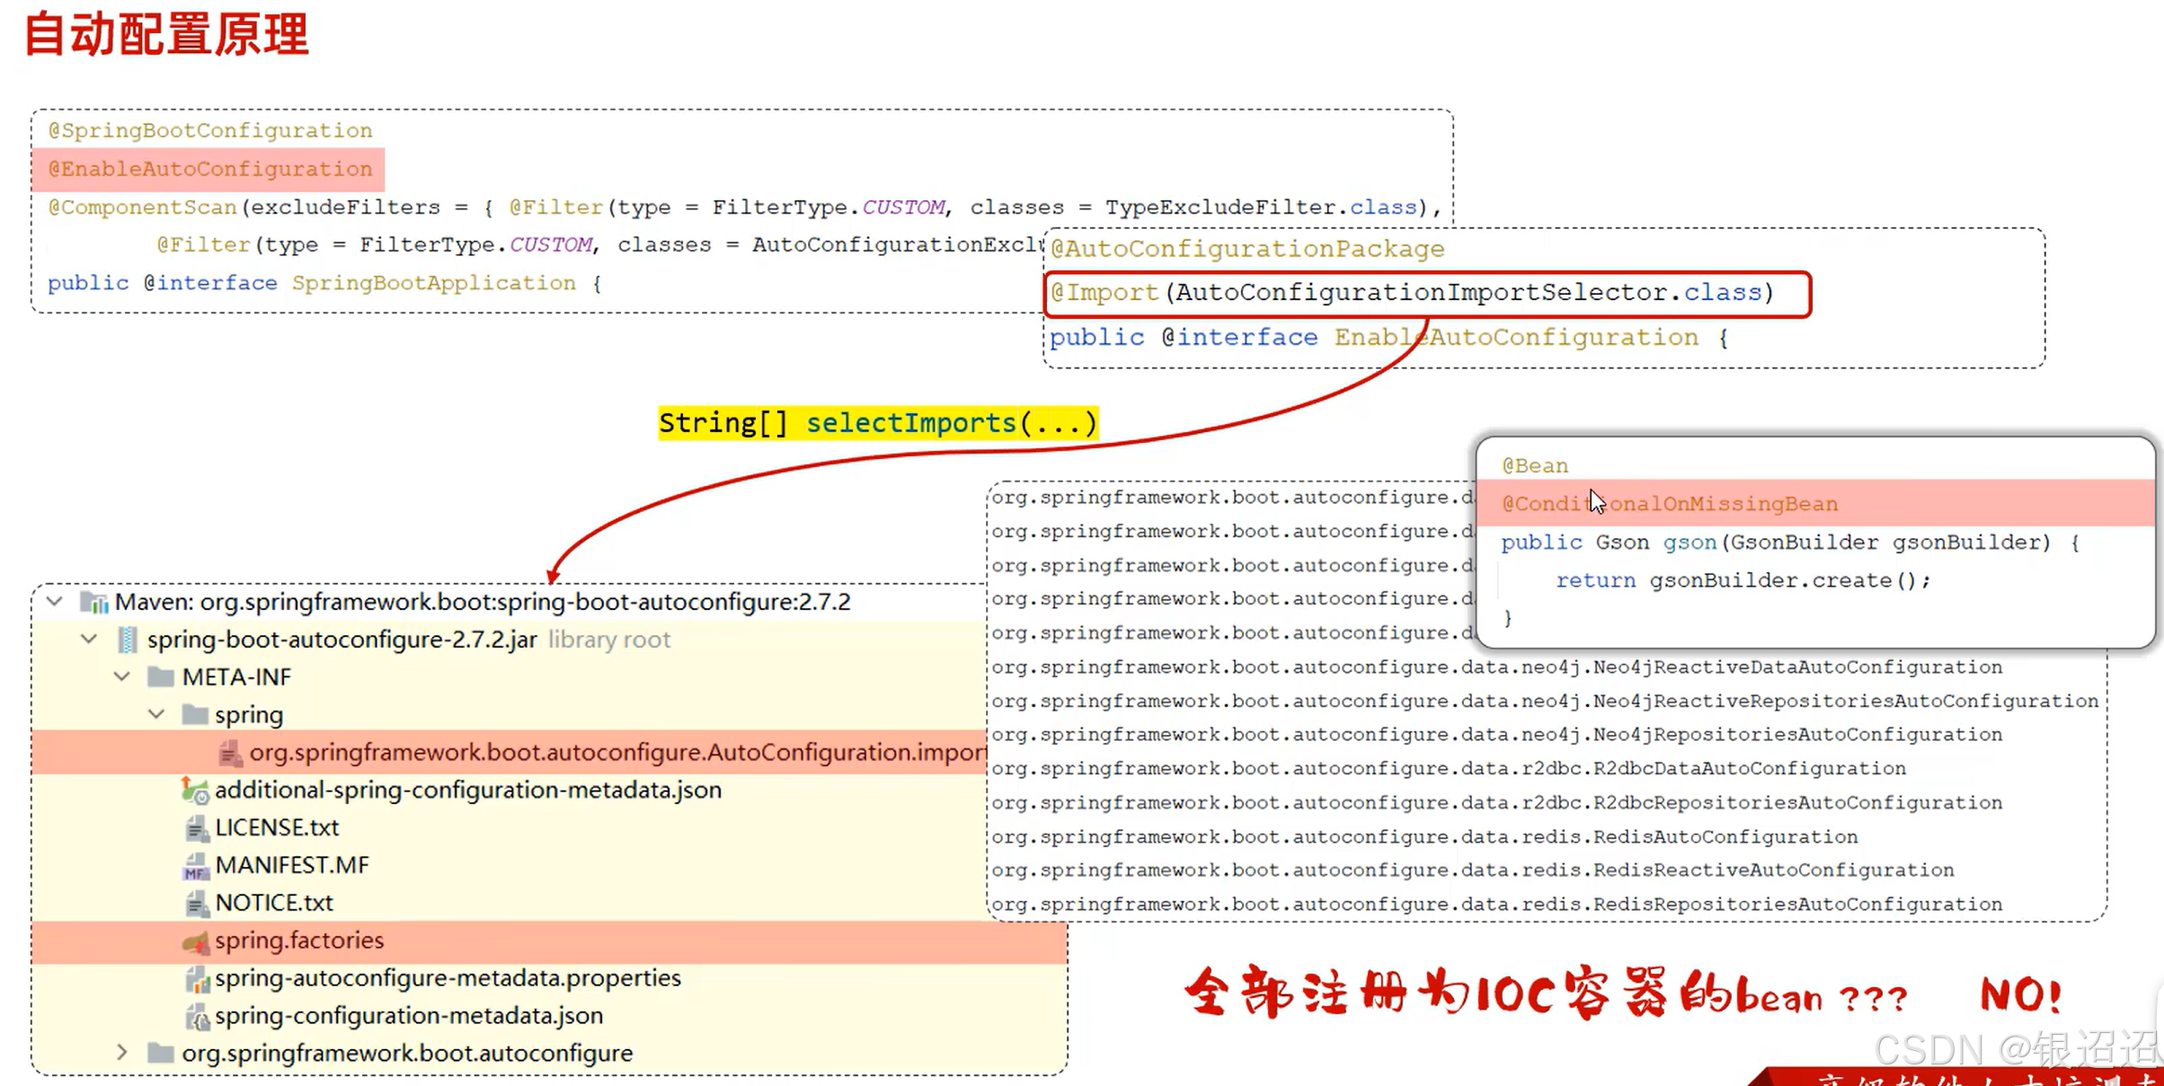
Task: Collapse the spring-boot-autoconfigure-2.7.2.jar node
Action: (x=89, y=639)
